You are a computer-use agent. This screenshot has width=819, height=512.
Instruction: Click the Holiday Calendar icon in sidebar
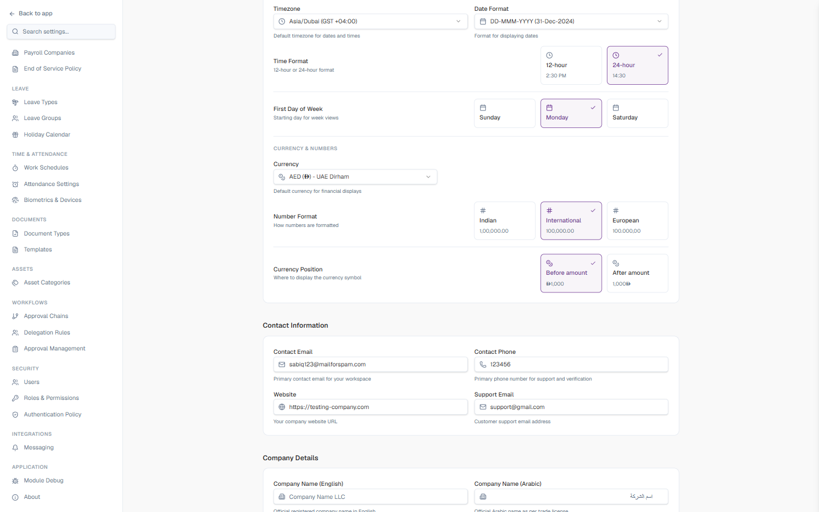(15, 135)
